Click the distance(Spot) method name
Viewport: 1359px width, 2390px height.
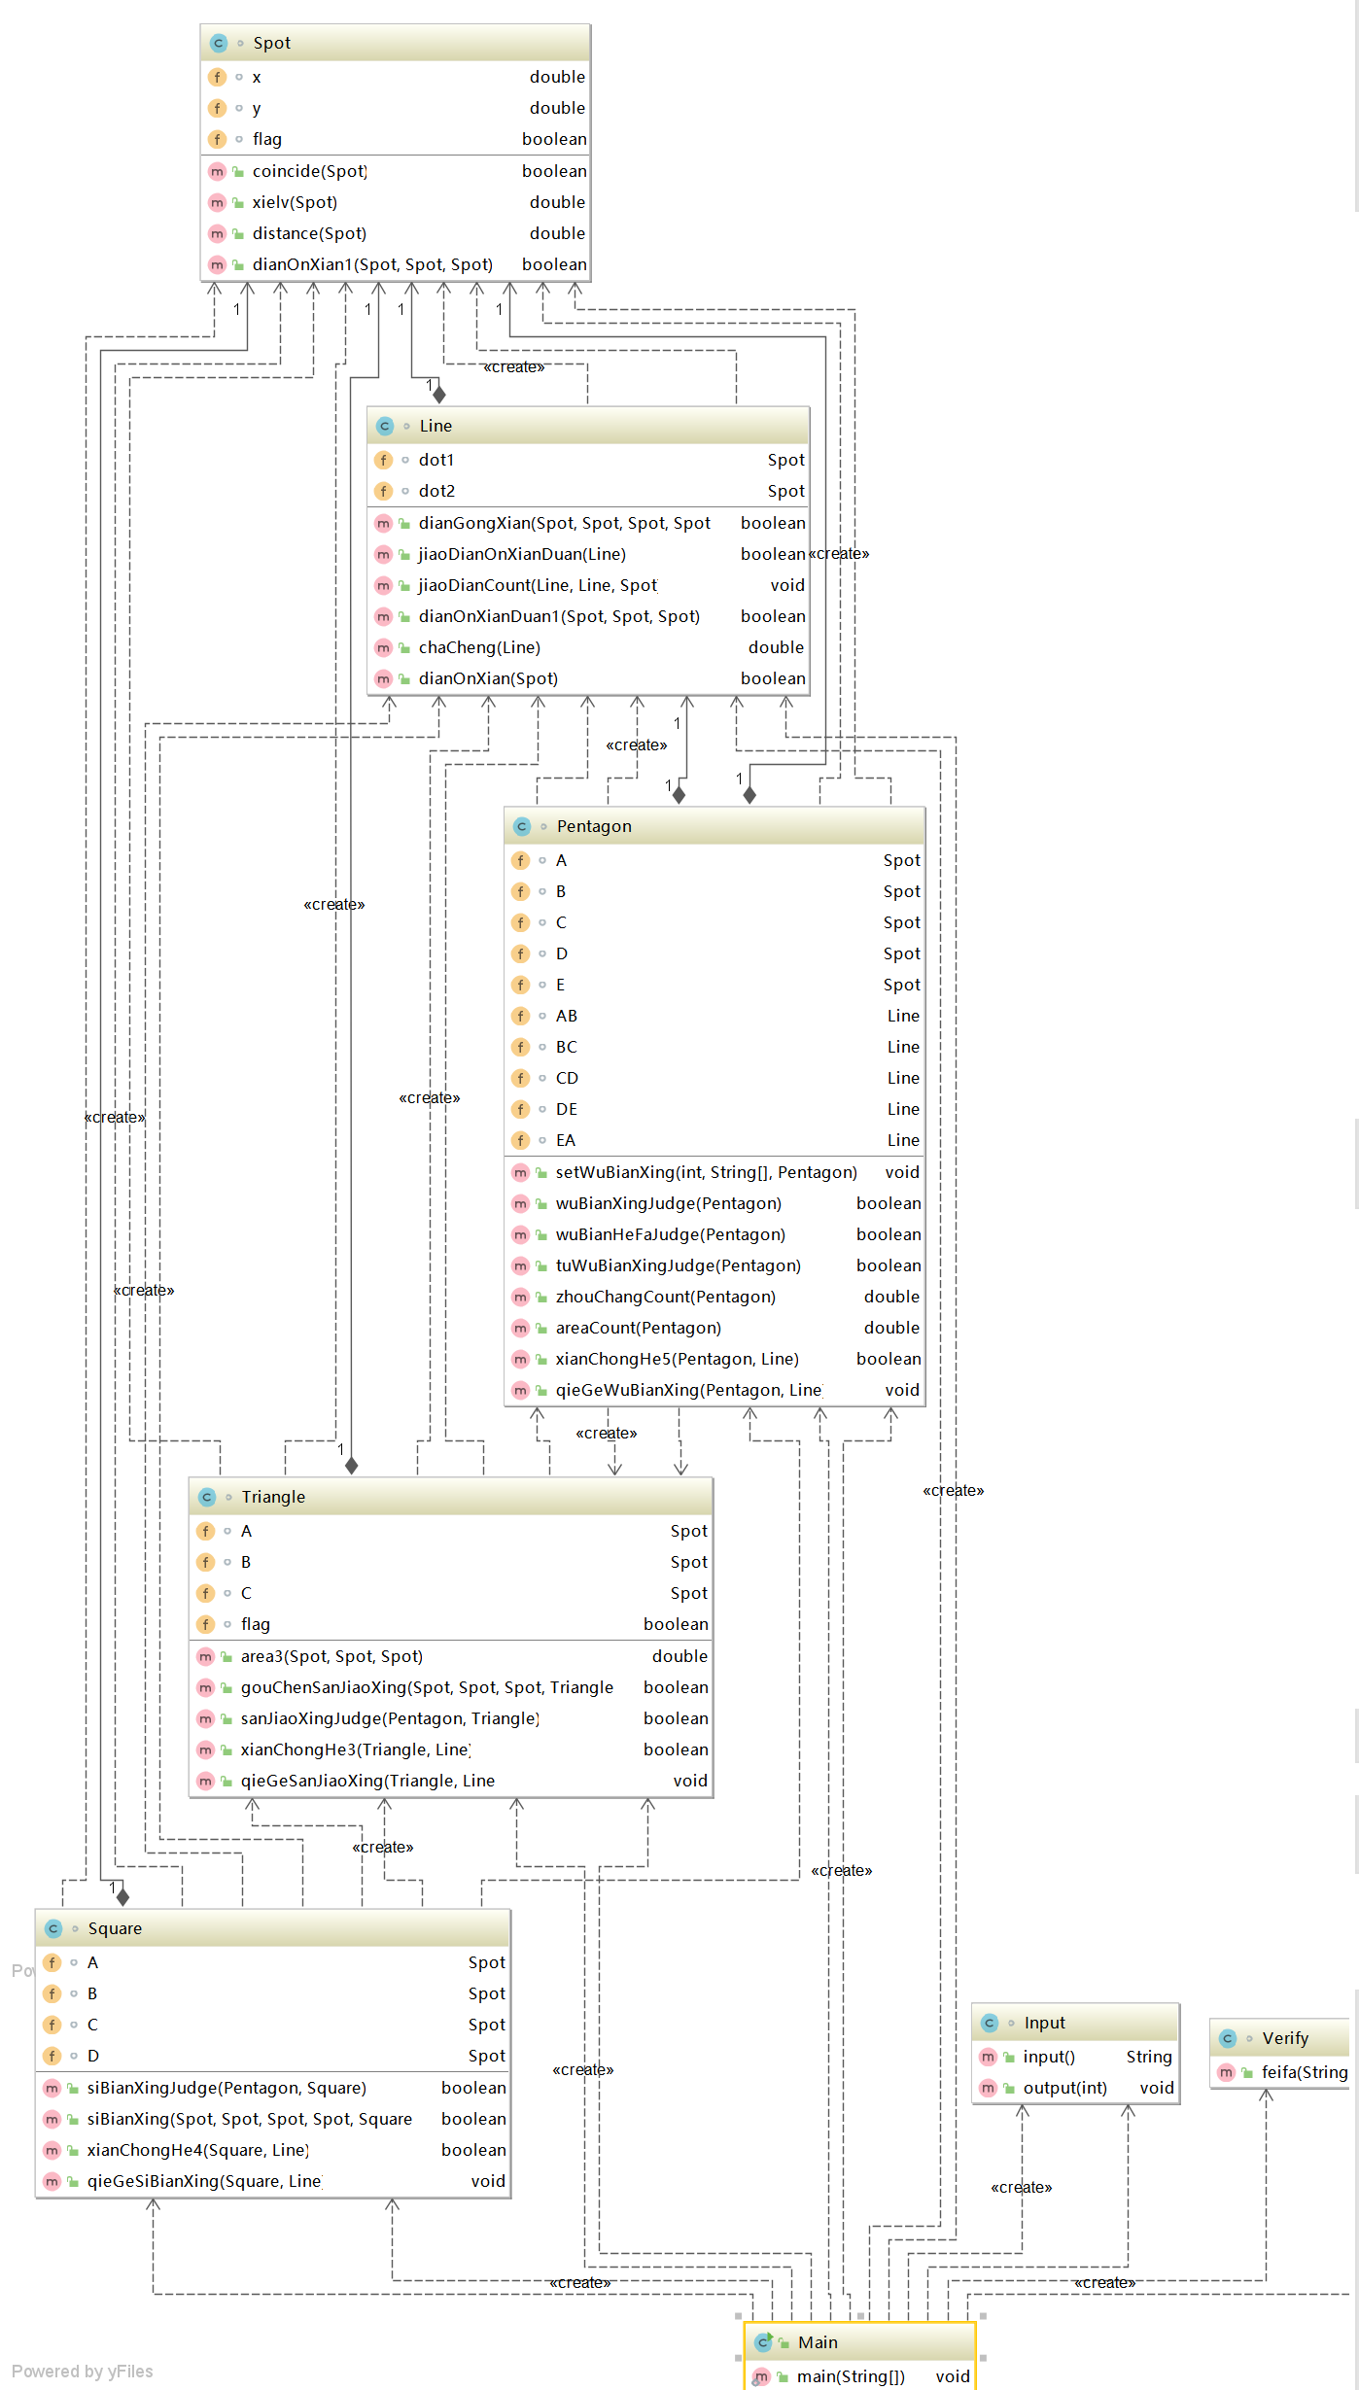309,233
